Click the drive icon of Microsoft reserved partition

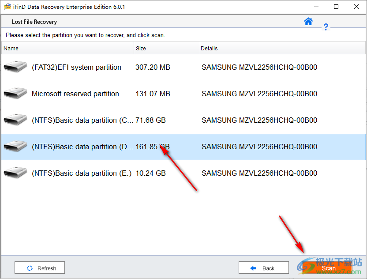coord(15,93)
